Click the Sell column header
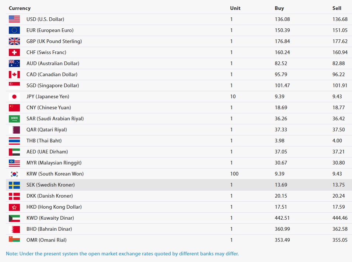The height and width of the screenshot is (262, 352). [337, 8]
